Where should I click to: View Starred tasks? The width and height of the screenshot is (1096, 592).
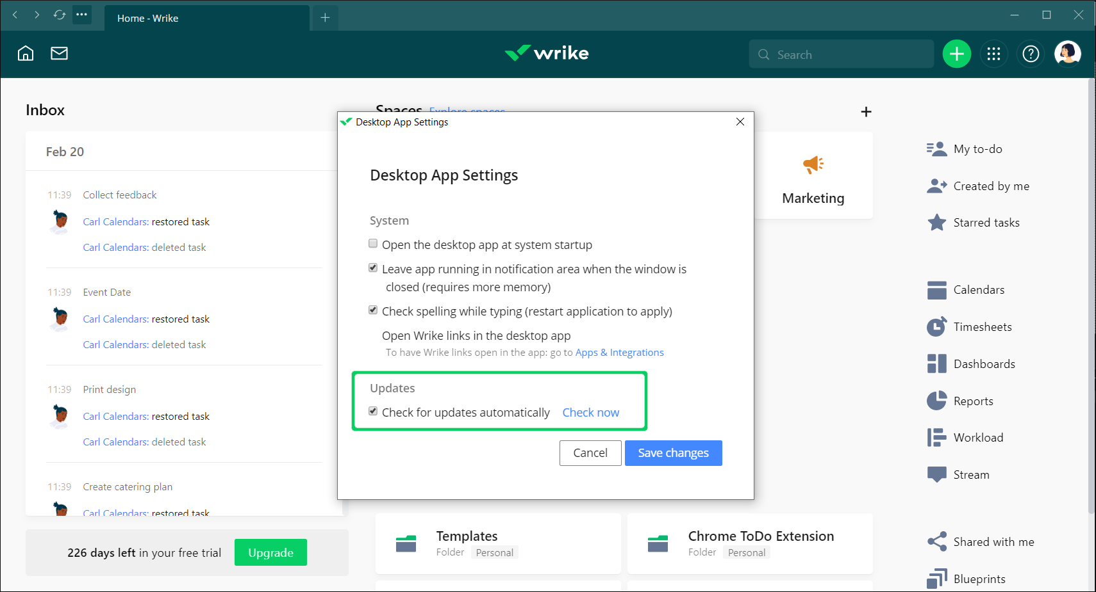pos(986,222)
